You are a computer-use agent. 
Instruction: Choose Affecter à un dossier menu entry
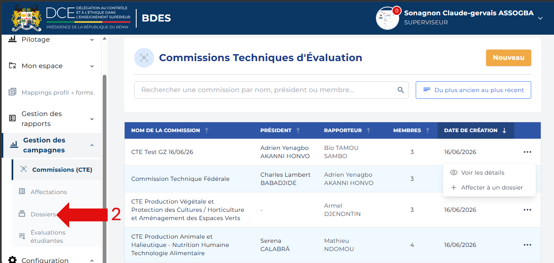tap(489, 187)
